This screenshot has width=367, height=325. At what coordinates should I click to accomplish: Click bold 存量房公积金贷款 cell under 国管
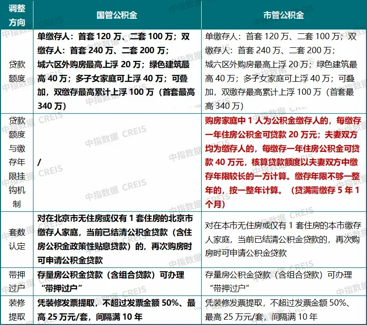click(x=117, y=281)
